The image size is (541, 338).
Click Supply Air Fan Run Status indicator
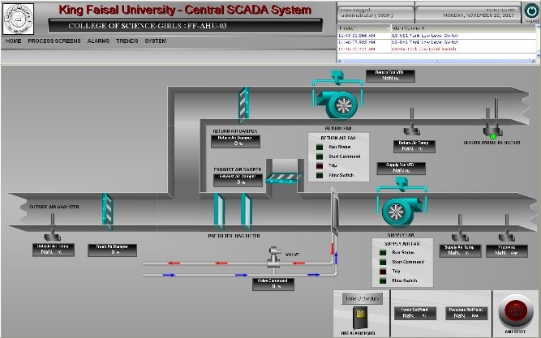[383, 253]
